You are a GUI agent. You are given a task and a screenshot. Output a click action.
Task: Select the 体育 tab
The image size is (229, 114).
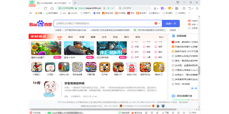pyautogui.click(x=82, y=37)
